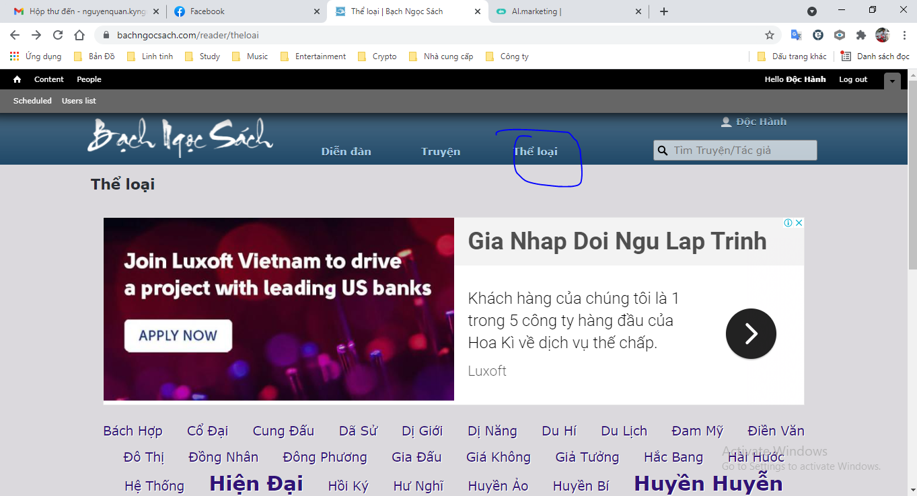
Task: Expand the admin toolbar dropdown arrow
Action: 892,81
